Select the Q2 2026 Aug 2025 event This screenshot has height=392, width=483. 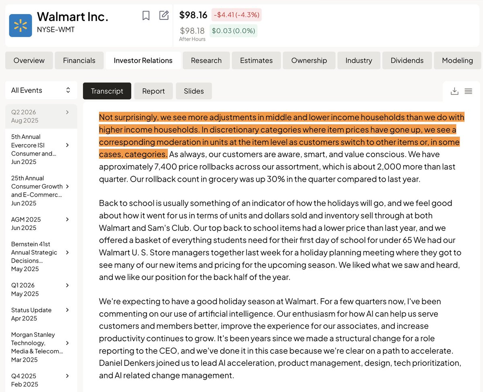coord(41,116)
